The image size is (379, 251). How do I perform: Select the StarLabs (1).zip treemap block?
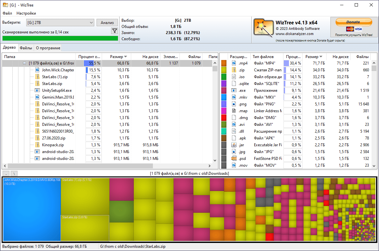point(85,196)
